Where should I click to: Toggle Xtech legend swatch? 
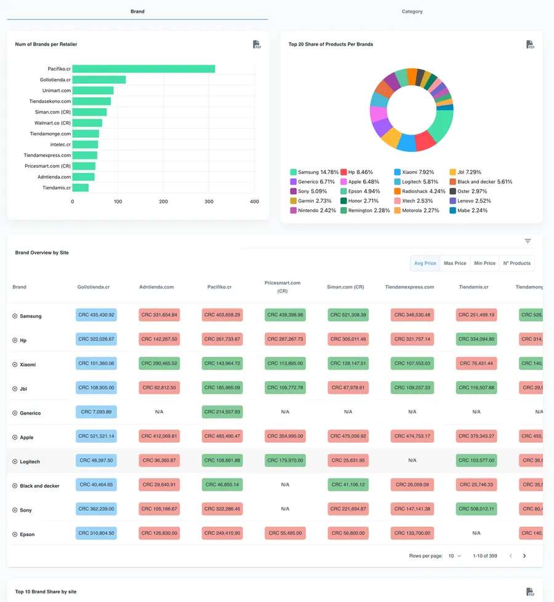(398, 201)
